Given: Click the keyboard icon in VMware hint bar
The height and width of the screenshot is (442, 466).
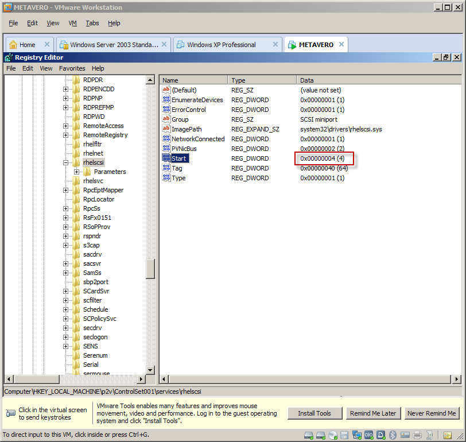Looking at the screenshot, I should [11, 413].
